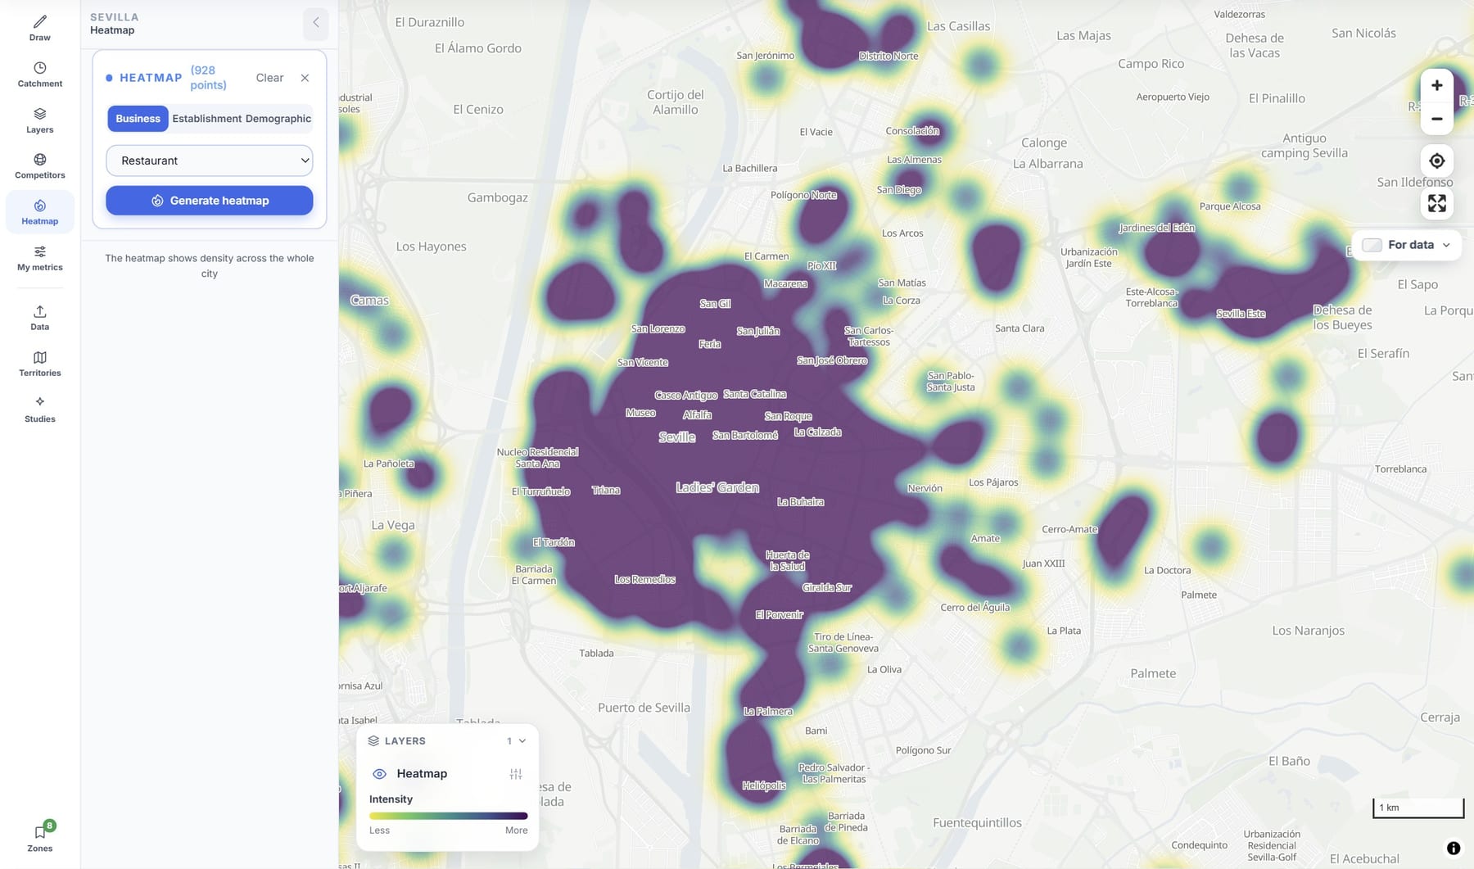
Task: Zoom in on the map
Action: (1436, 85)
